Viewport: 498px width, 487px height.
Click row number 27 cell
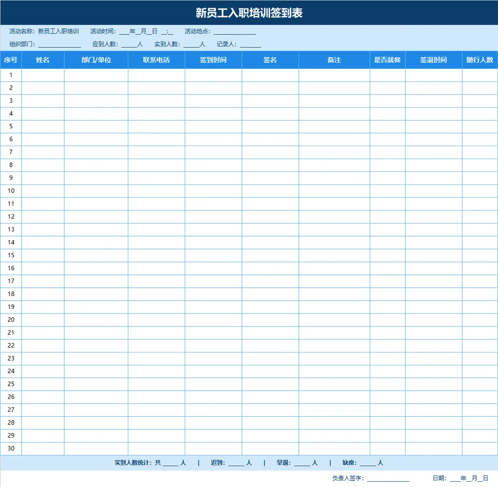11,410
